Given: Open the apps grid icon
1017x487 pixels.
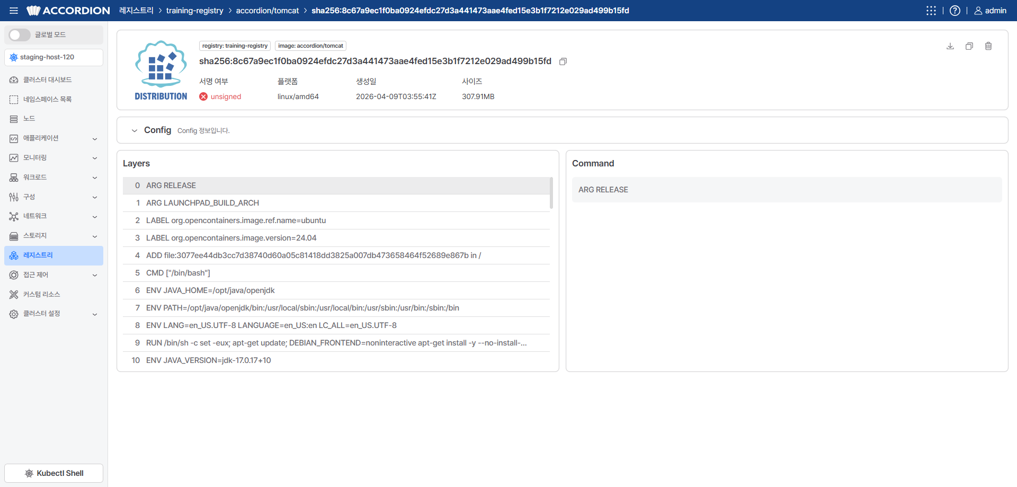Looking at the screenshot, I should (x=931, y=11).
